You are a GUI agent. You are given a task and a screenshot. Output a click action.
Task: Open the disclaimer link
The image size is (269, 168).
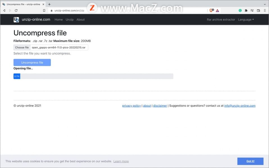160,106
